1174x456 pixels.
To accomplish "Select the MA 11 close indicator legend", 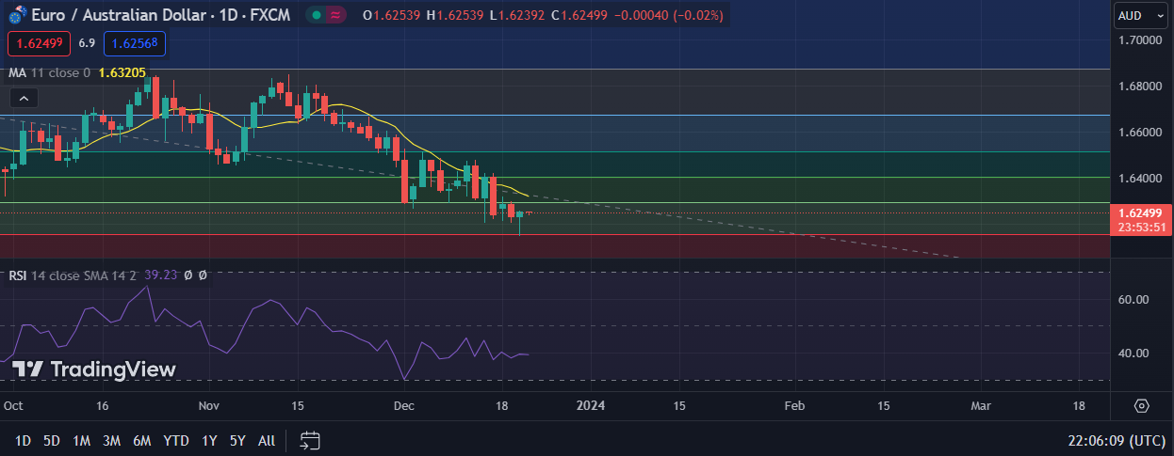I will (50, 72).
